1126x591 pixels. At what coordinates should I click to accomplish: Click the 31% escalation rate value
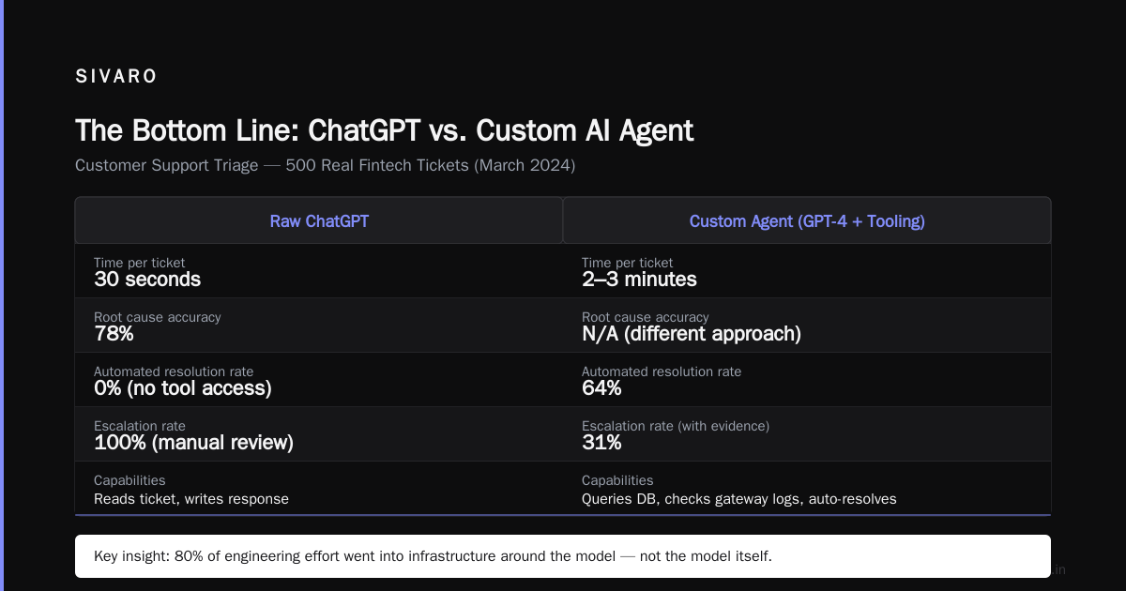601,443
